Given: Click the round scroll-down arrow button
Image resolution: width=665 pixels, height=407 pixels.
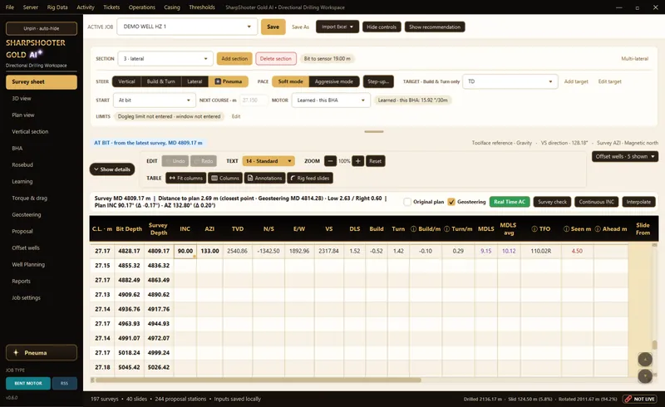Looking at the screenshot, I should pos(645,375).
